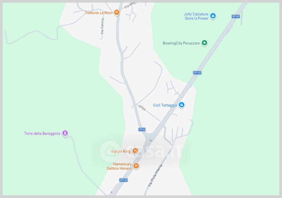Click the Jolly Calzature Store U-Power label

click(196, 16)
